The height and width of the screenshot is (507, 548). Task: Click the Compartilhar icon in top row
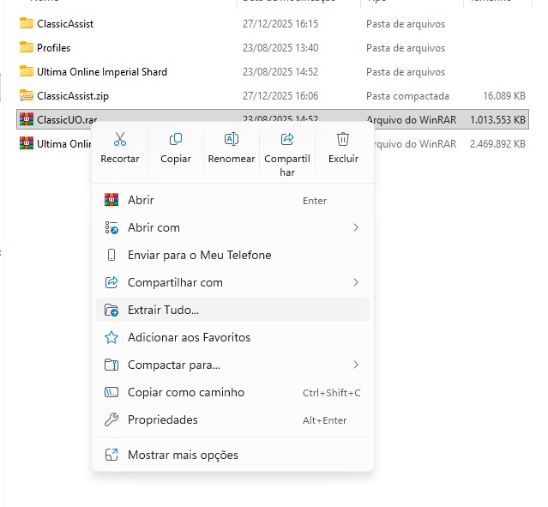tap(287, 139)
